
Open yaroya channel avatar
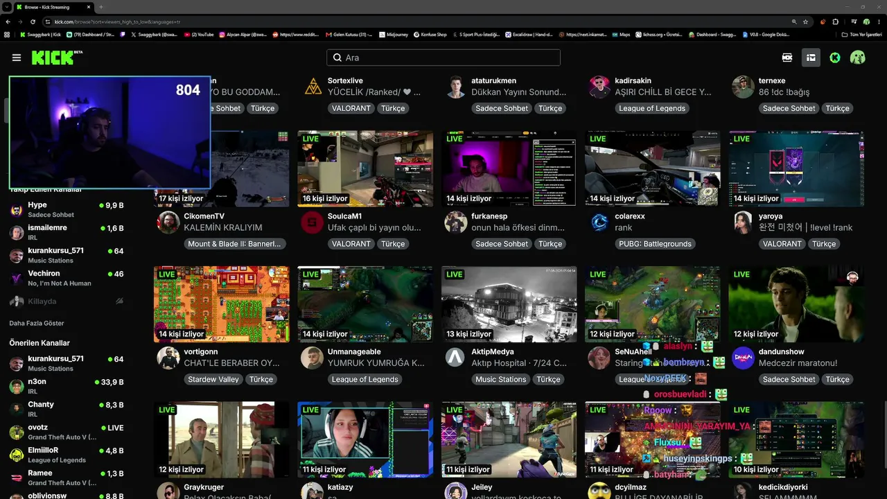point(743,222)
